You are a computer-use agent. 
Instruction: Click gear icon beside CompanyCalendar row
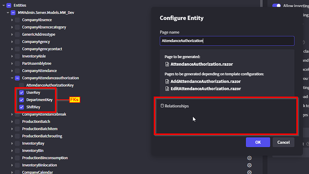pos(249,172)
